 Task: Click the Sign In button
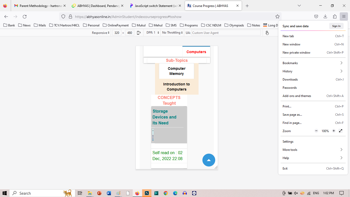[336, 26]
